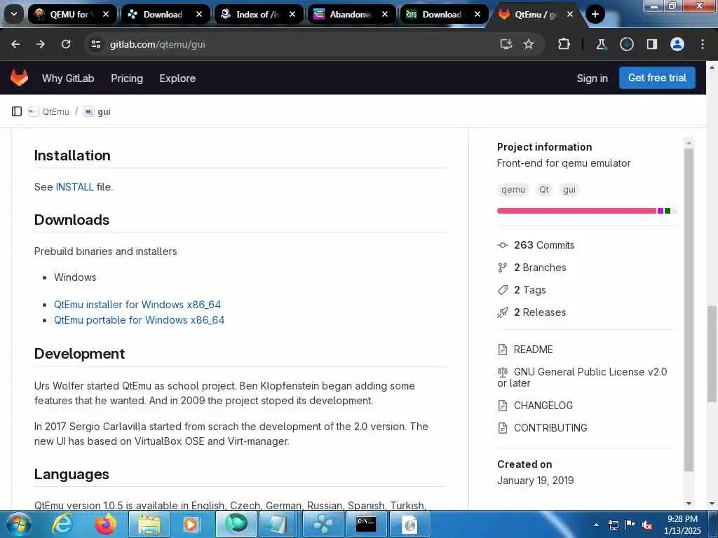Image resolution: width=718 pixels, height=538 pixels.
Task: Bookmark this page with star icon
Action: [x=529, y=44]
